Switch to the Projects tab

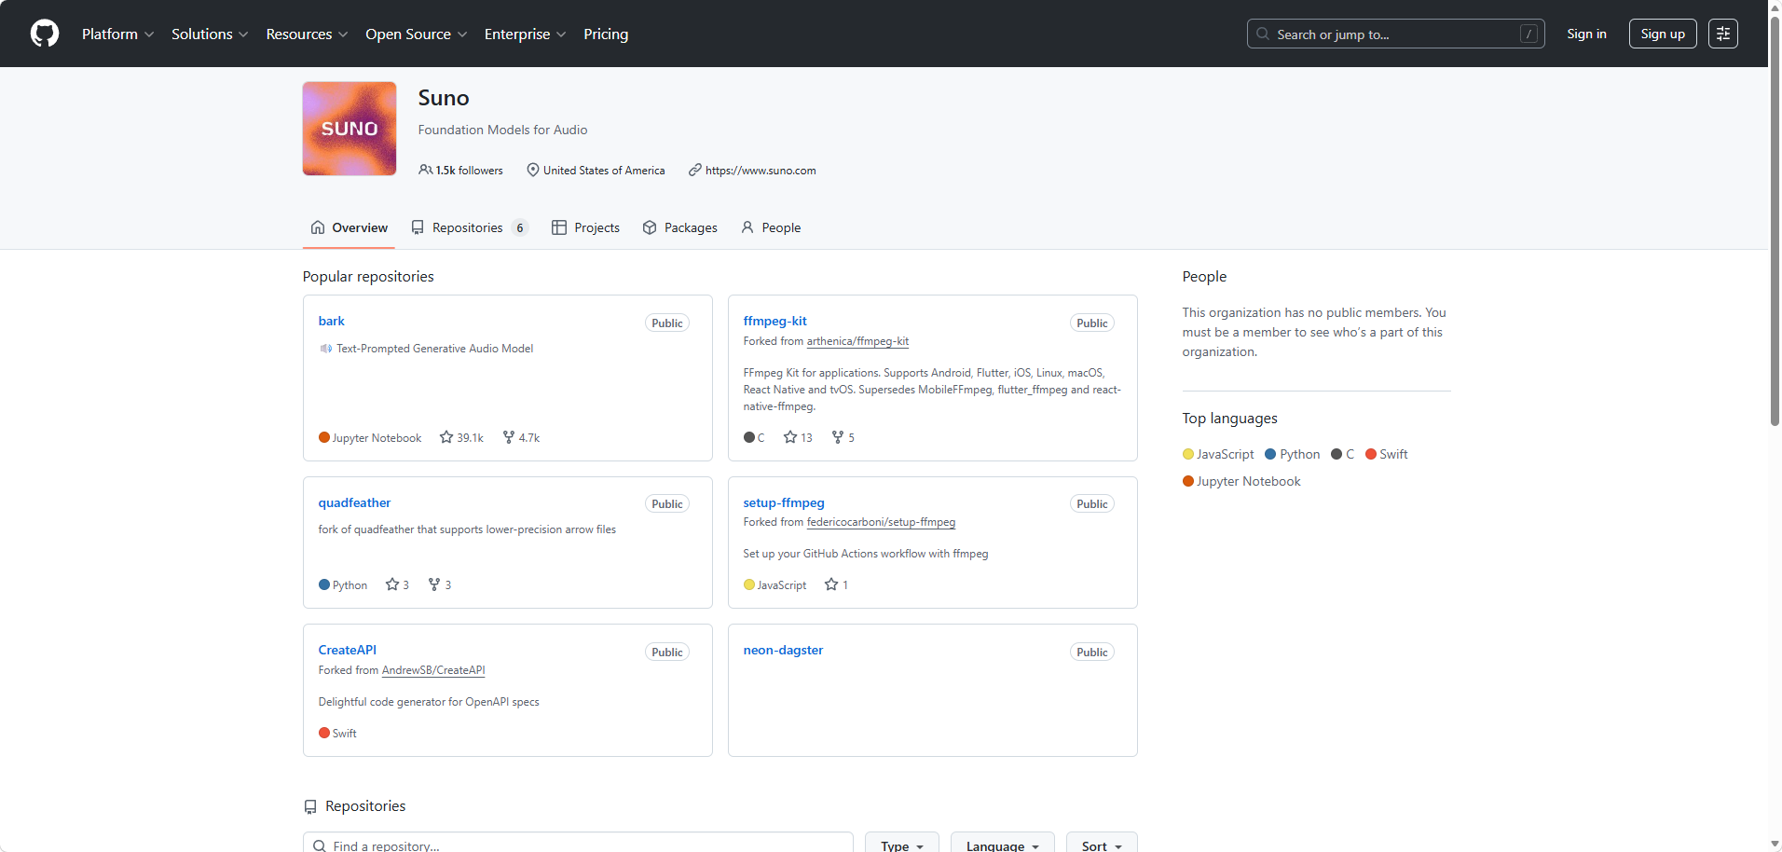[585, 227]
